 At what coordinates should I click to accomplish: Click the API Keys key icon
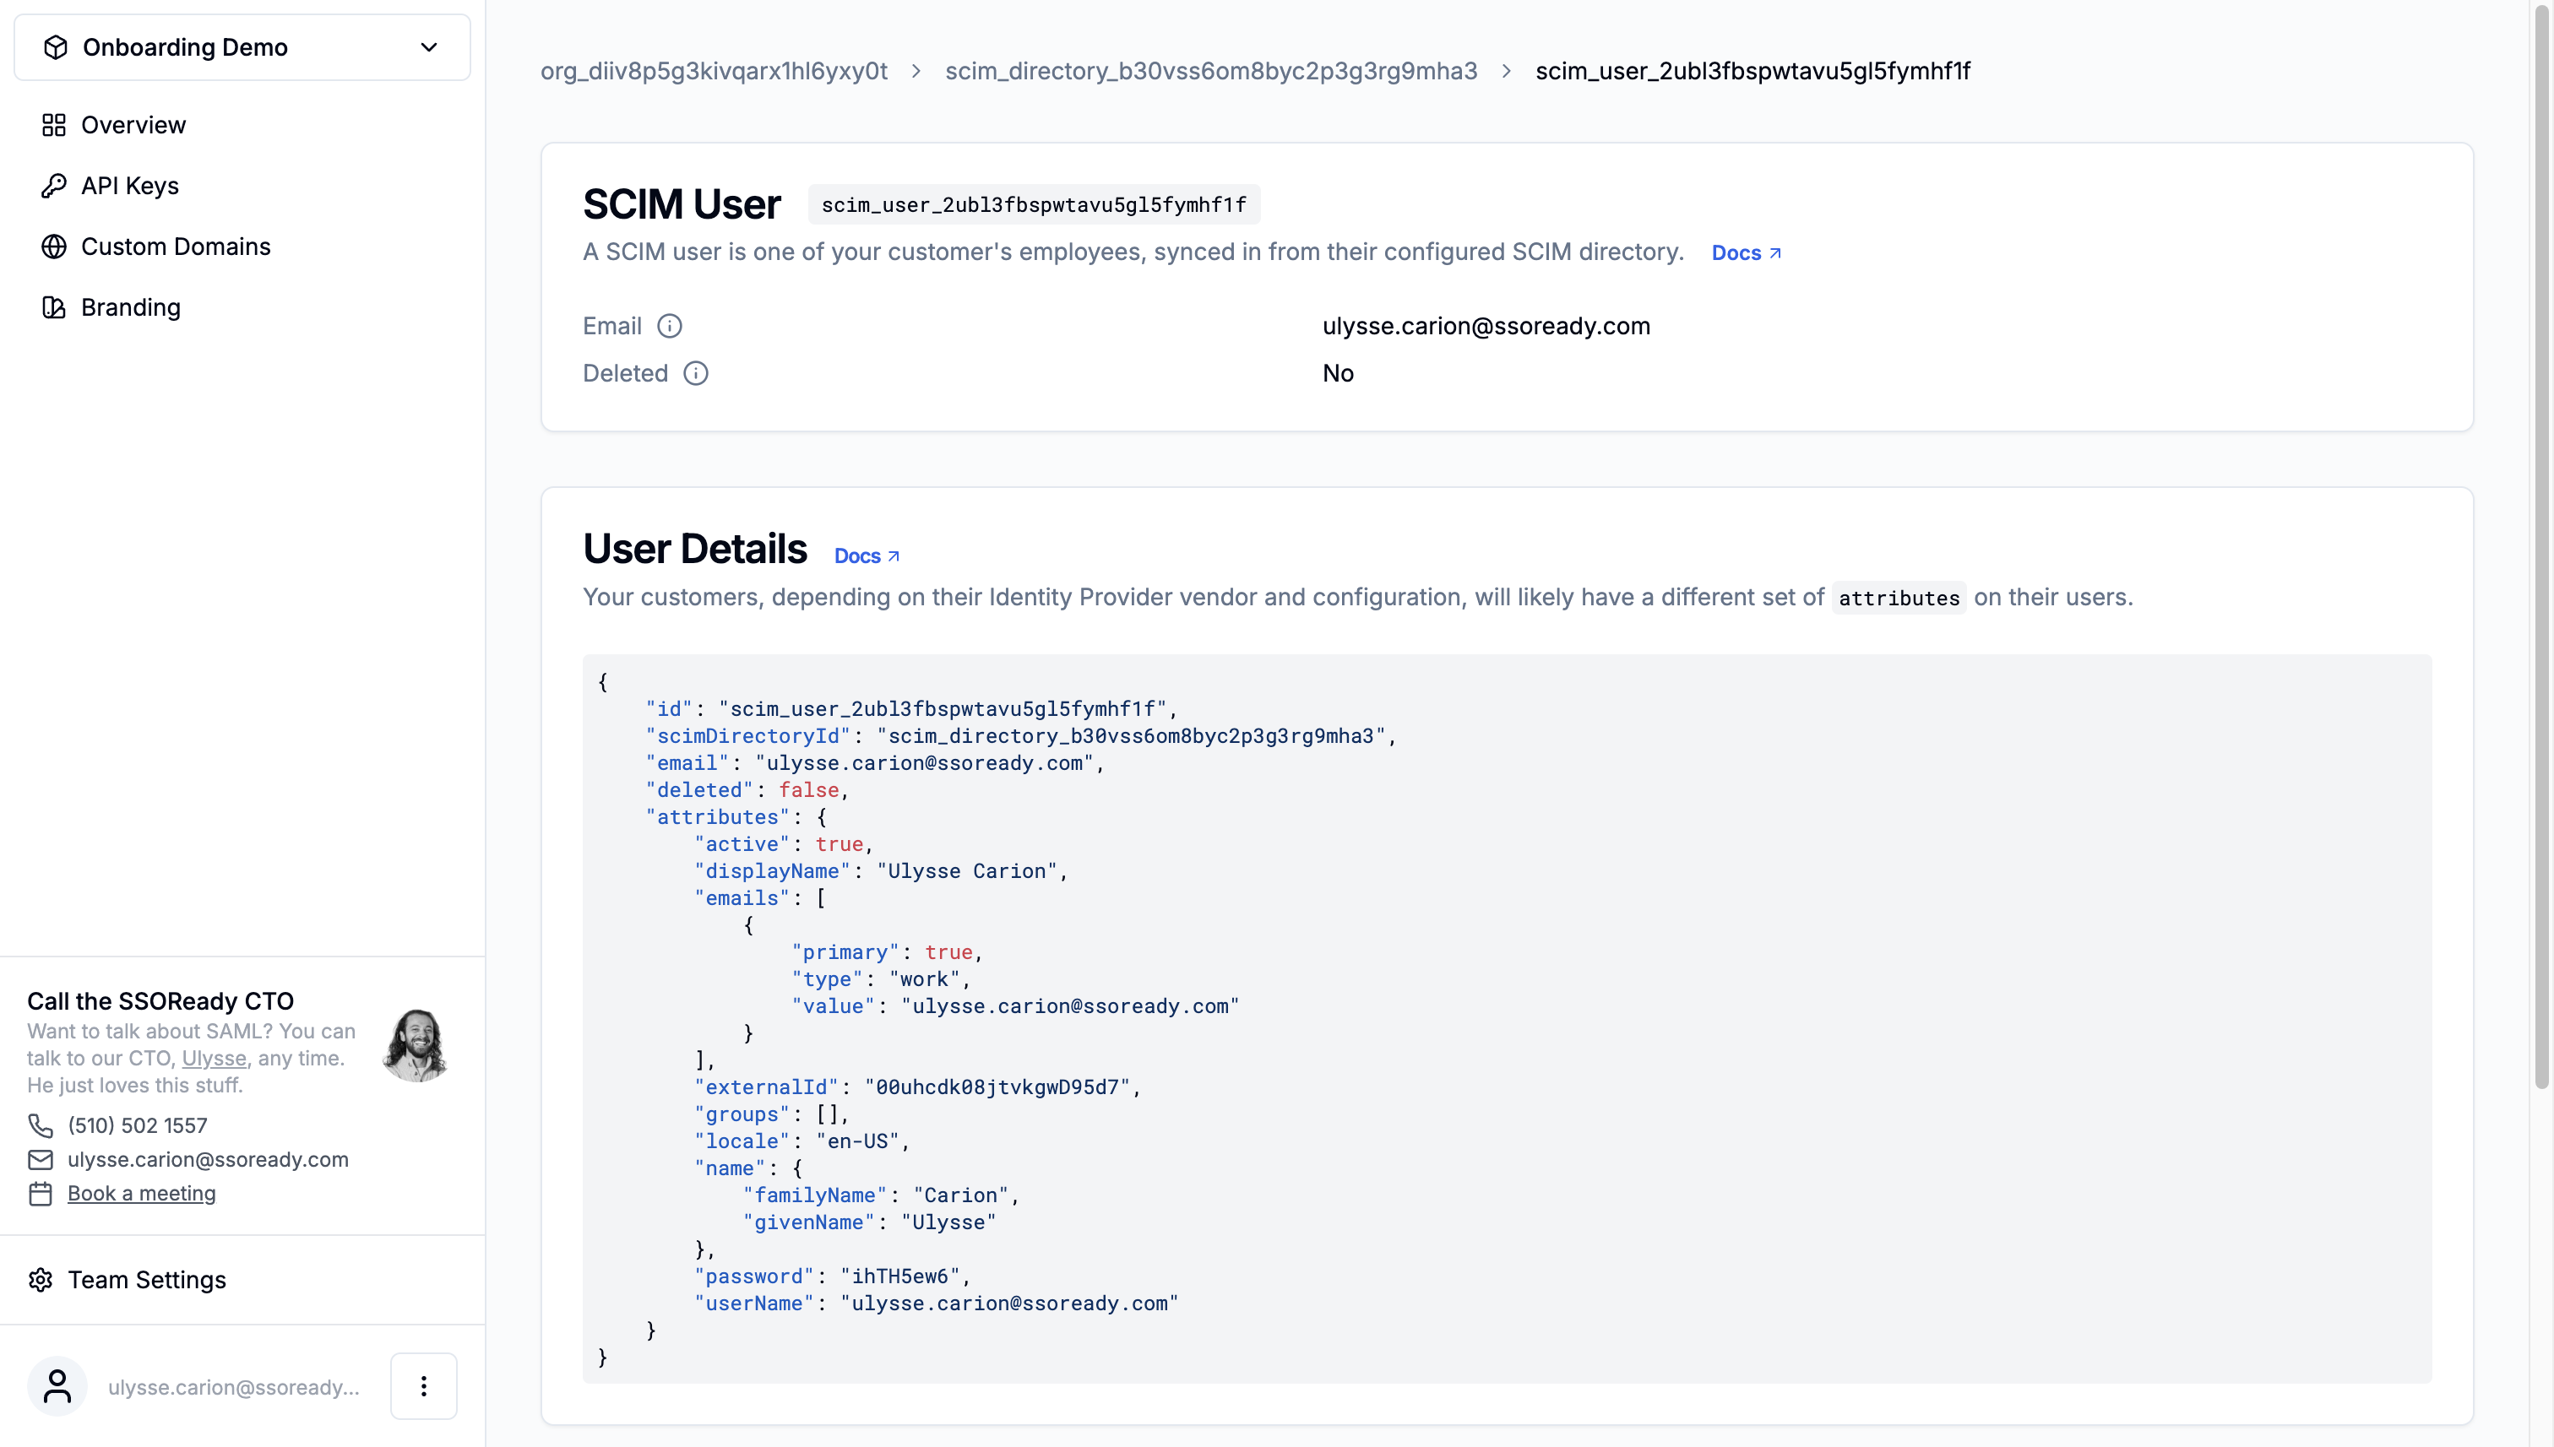click(54, 186)
